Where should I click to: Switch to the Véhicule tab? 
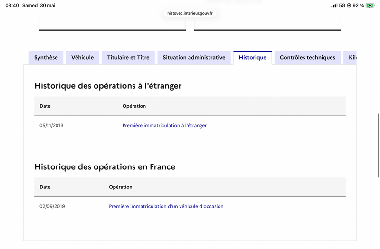point(82,57)
